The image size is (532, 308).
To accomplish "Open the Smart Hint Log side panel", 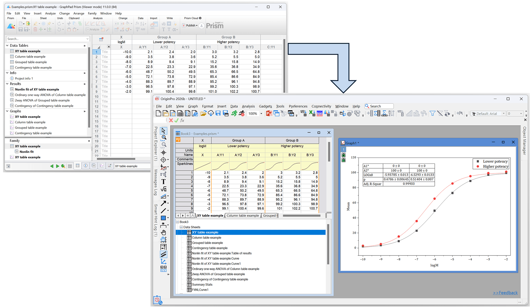I will pyautogui.click(x=156, y=220).
